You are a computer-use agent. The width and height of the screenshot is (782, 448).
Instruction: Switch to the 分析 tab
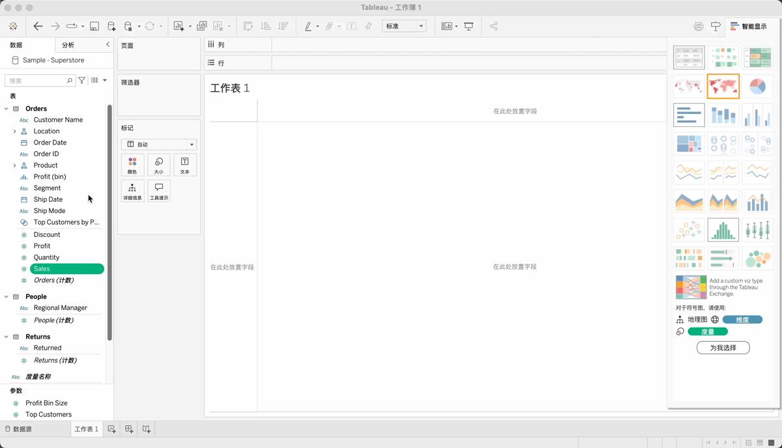68,45
